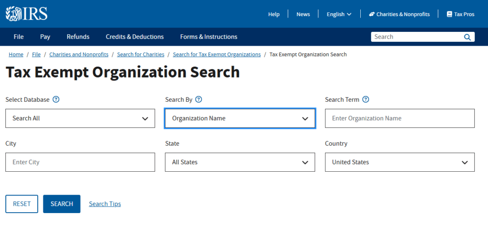Viewport: 488px width, 235px height.
Task: Open the Help link in the header
Action: tap(274, 14)
